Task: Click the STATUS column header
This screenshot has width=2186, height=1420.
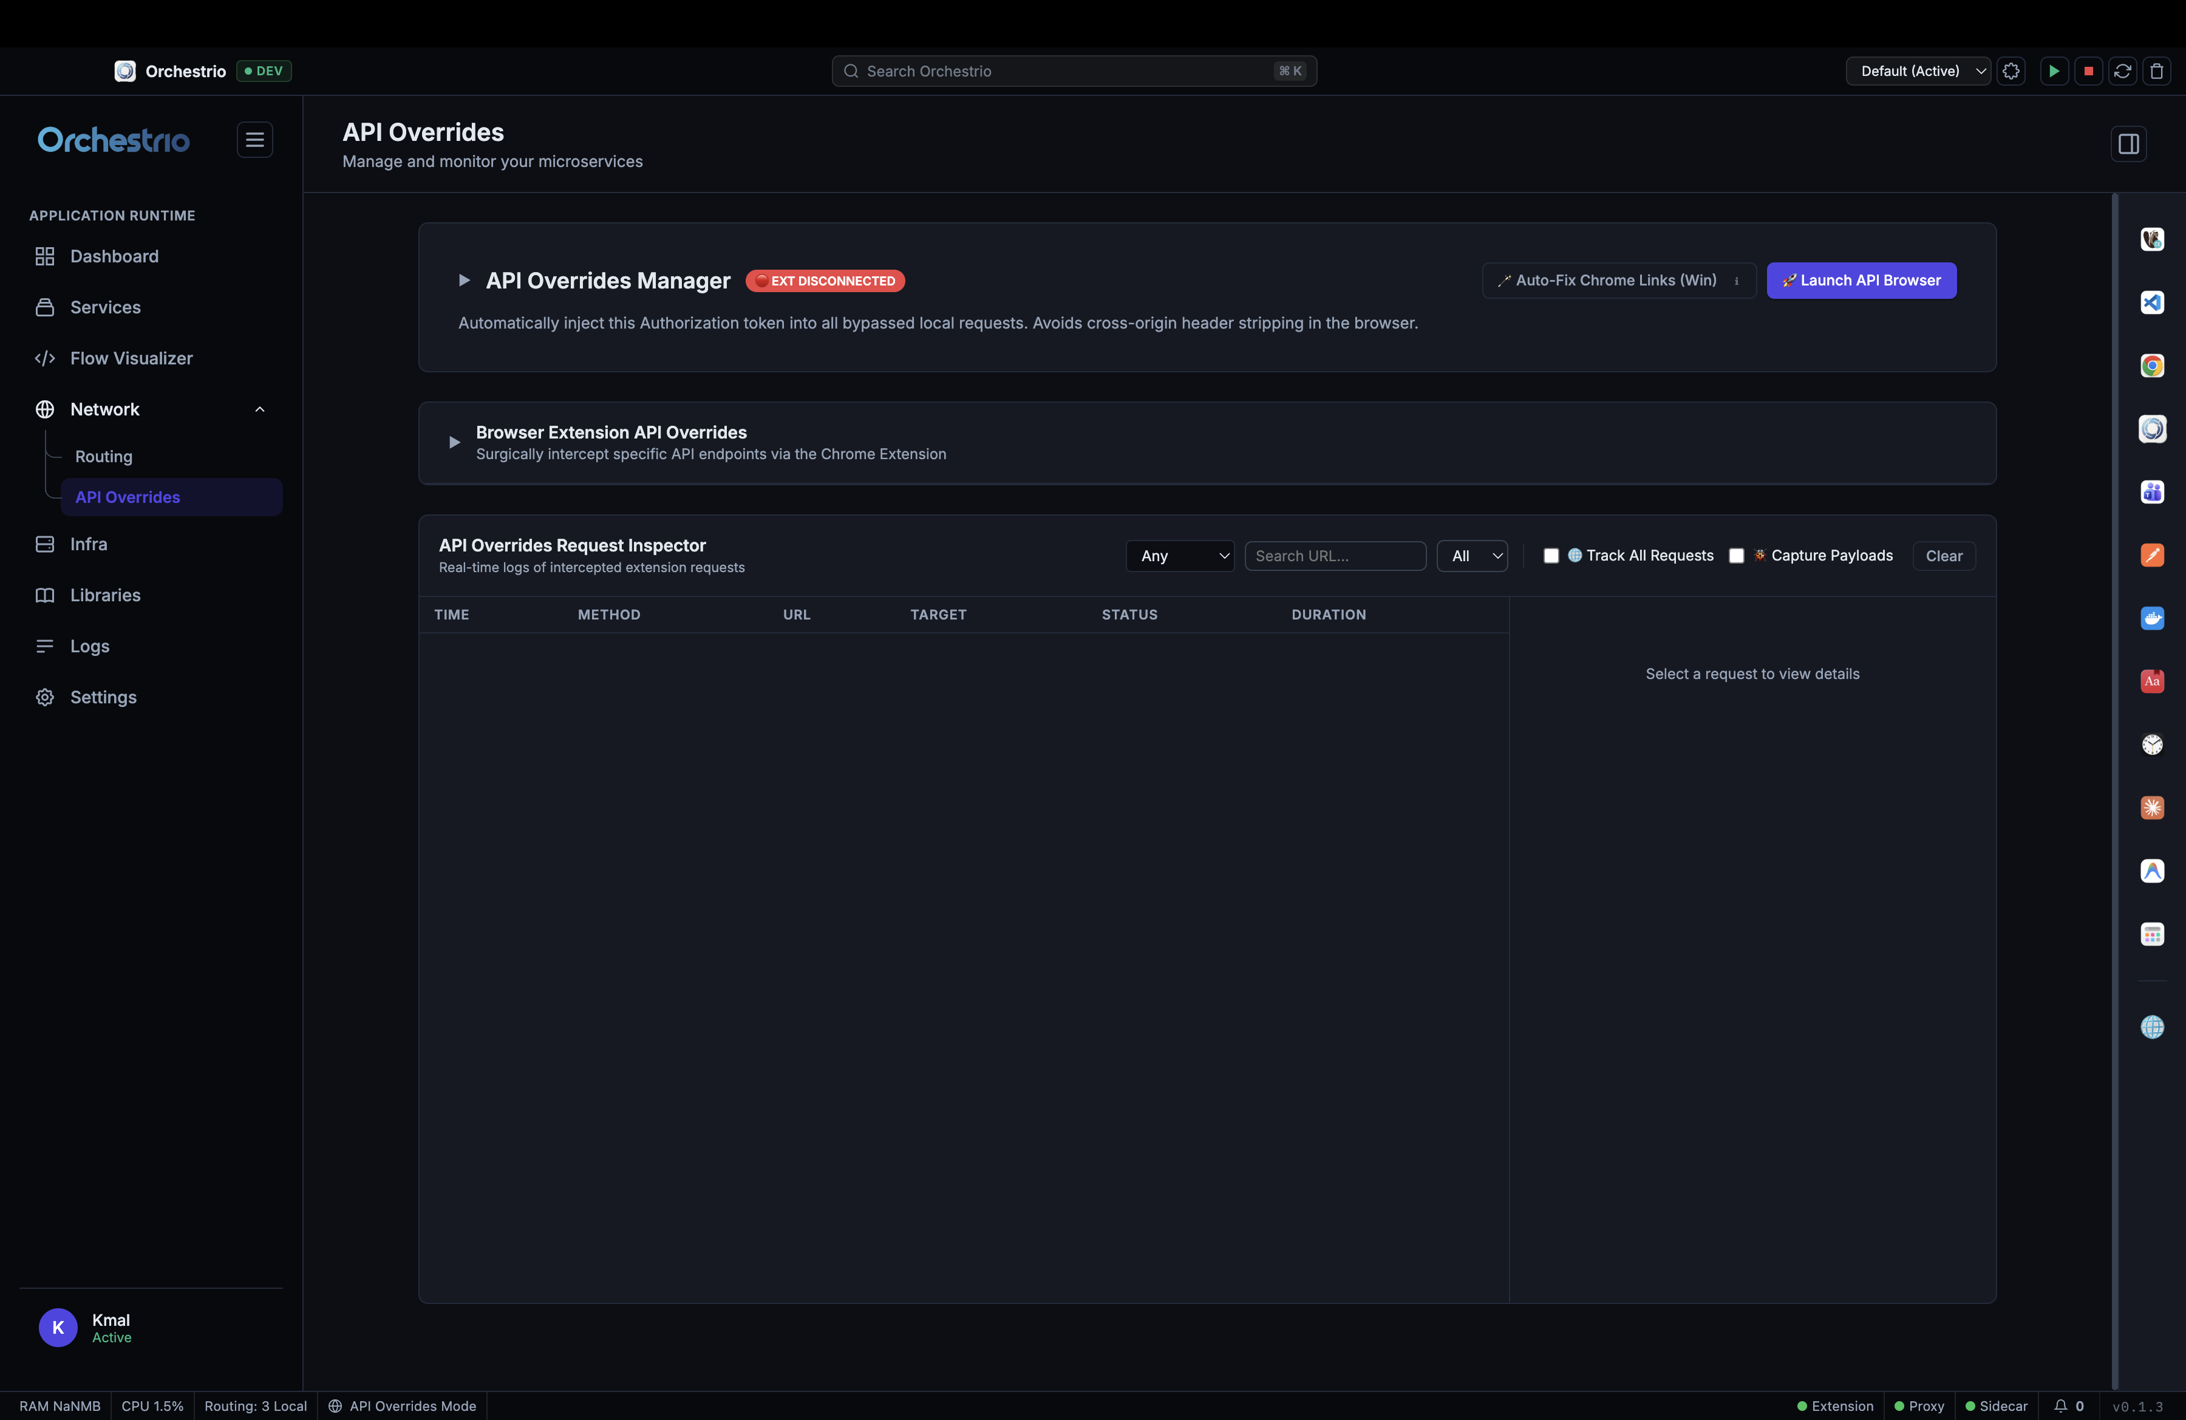Action: point(1130,615)
